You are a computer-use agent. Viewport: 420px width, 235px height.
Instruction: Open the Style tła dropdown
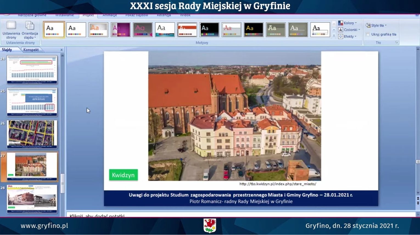tap(376, 25)
